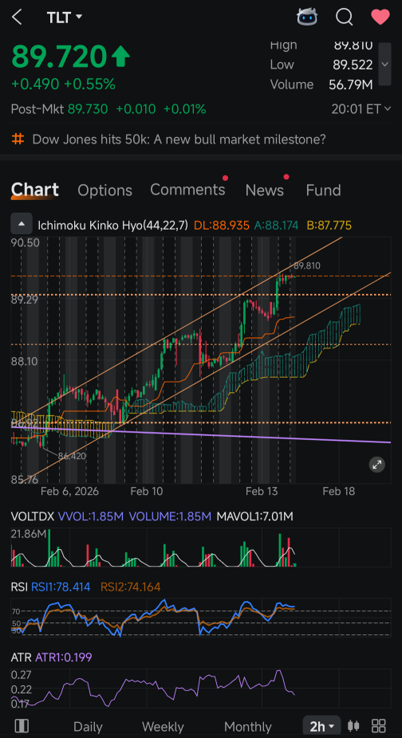
Task: Click the +0.490 +0.55% change text
Action: [63, 84]
